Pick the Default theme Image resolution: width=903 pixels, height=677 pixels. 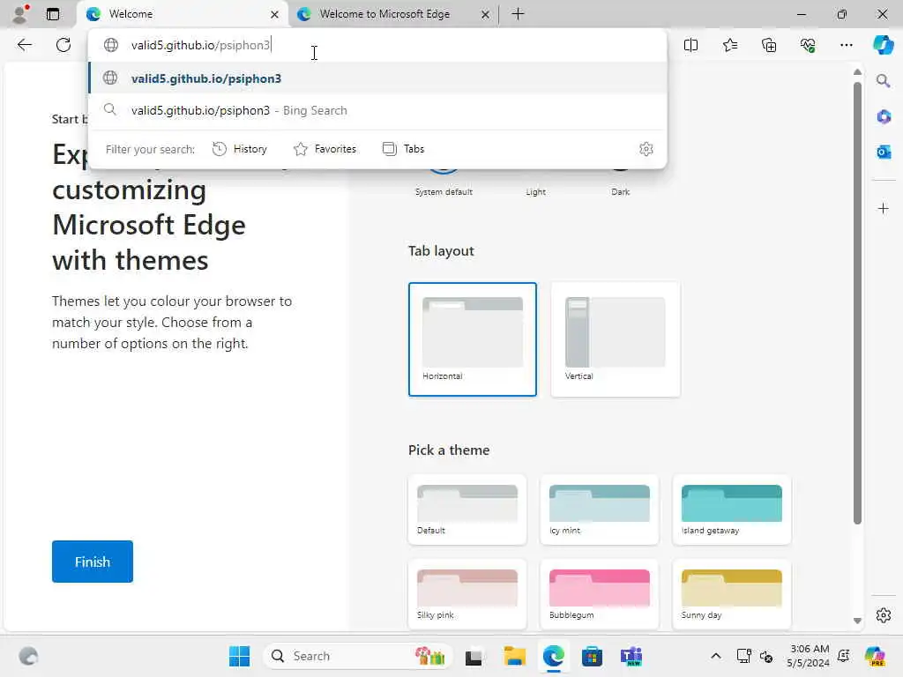(x=467, y=510)
